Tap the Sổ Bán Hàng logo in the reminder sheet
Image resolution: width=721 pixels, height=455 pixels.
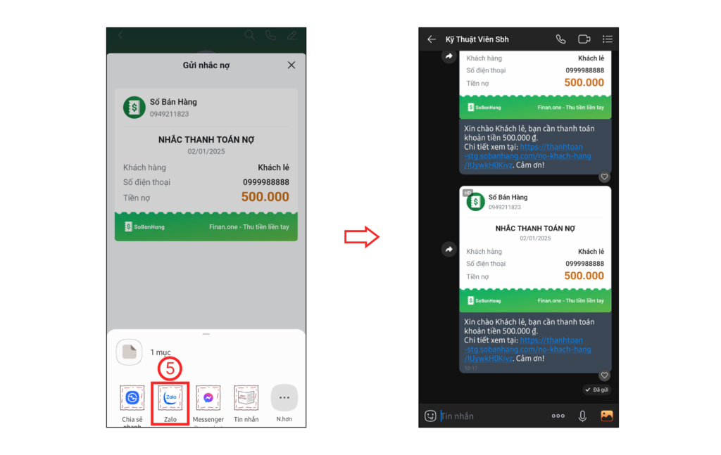(x=134, y=108)
